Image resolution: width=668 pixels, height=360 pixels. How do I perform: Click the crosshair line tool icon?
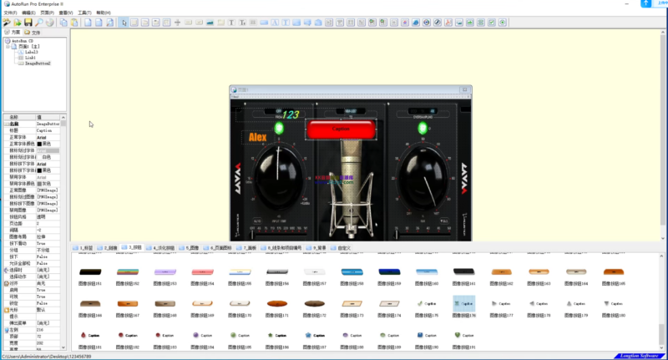pyautogui.click(x=175, y=23)
